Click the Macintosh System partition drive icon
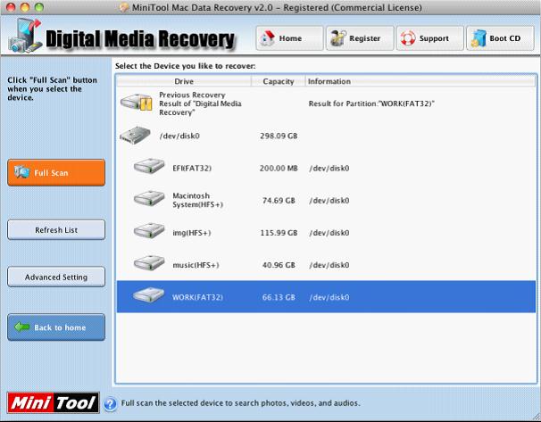Viewport: 541px width, 422px height. 149,199
